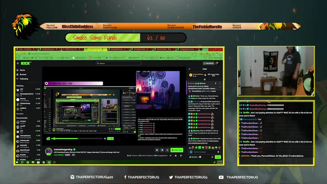Click the English language tag
The width and height of the screenshot is (327, 184).
(67, 155)
